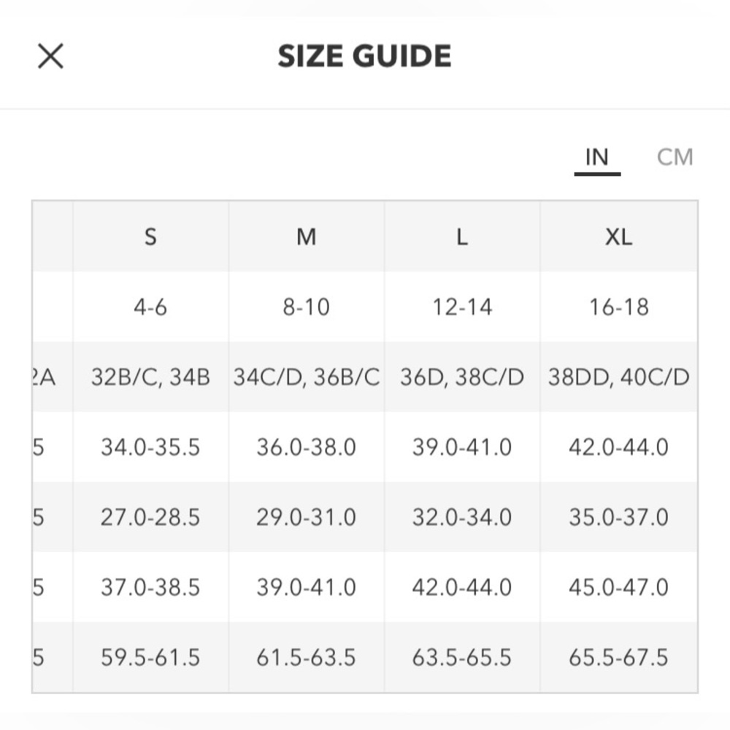Screen dimensions: 730x730
Task: Click the 16-18 size cell
Action: [618, 307]
